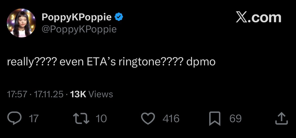
Task: Bookmark the post with the bookmark icon
Action: point(215,118)
